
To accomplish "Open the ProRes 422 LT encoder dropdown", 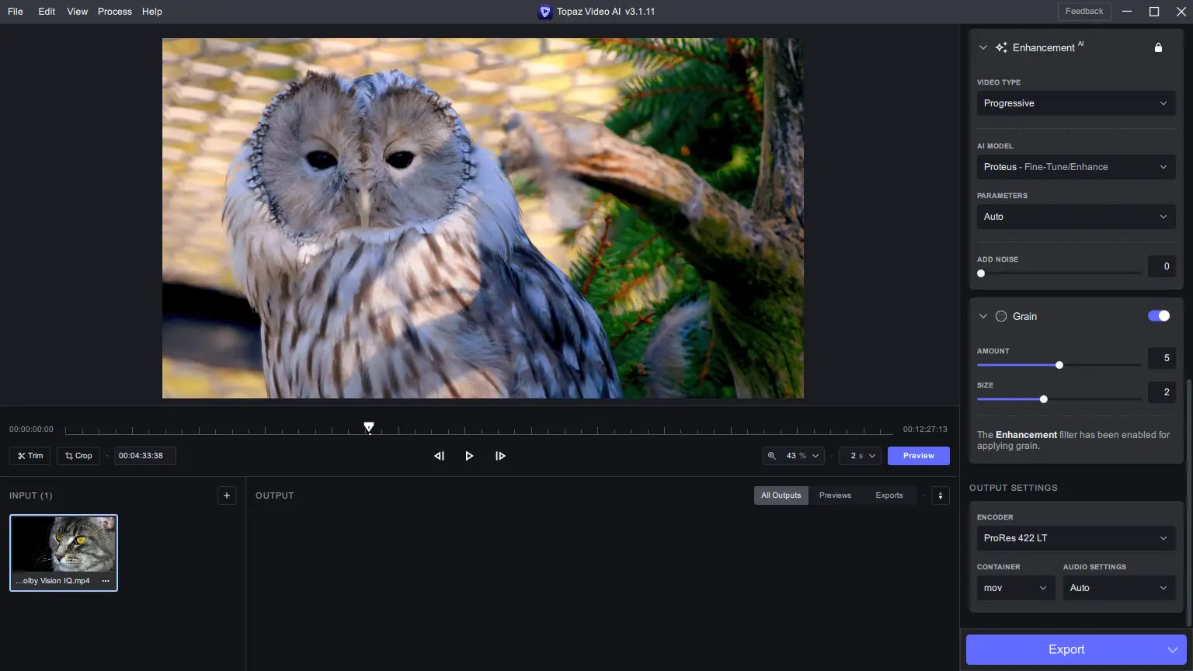I will click(1075, 538).
